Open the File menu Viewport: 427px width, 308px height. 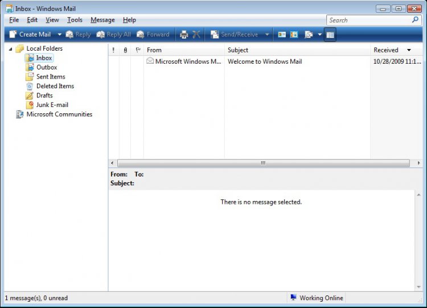14,20
